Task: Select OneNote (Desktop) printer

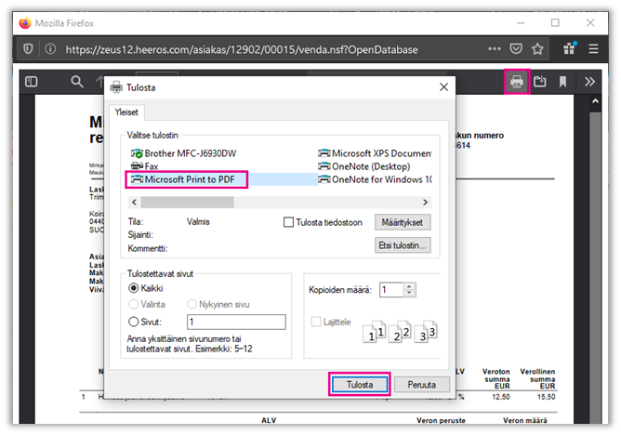Action: (x=364, y=166)
